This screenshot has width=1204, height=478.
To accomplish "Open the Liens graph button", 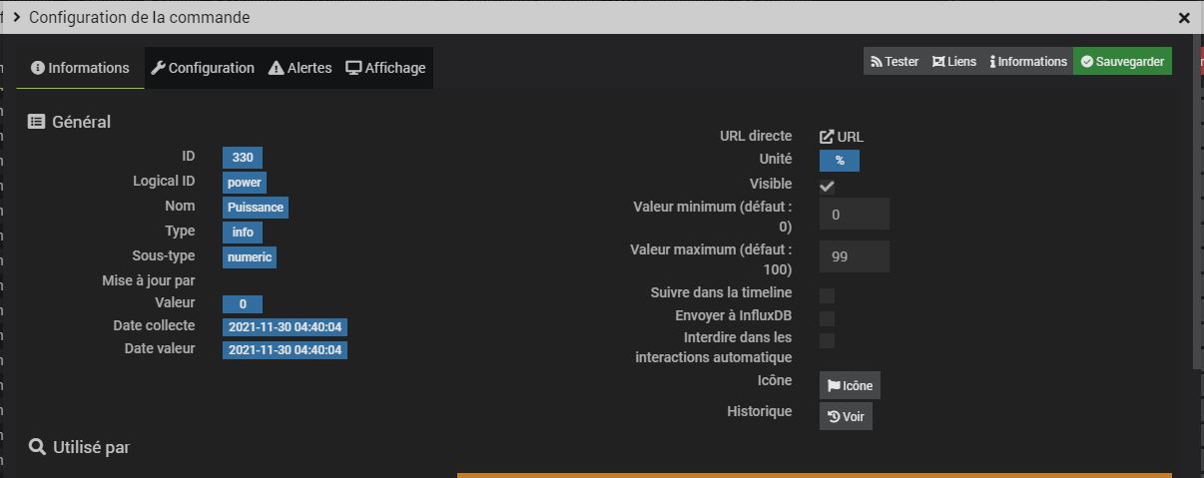I will (x=954, y=62).
